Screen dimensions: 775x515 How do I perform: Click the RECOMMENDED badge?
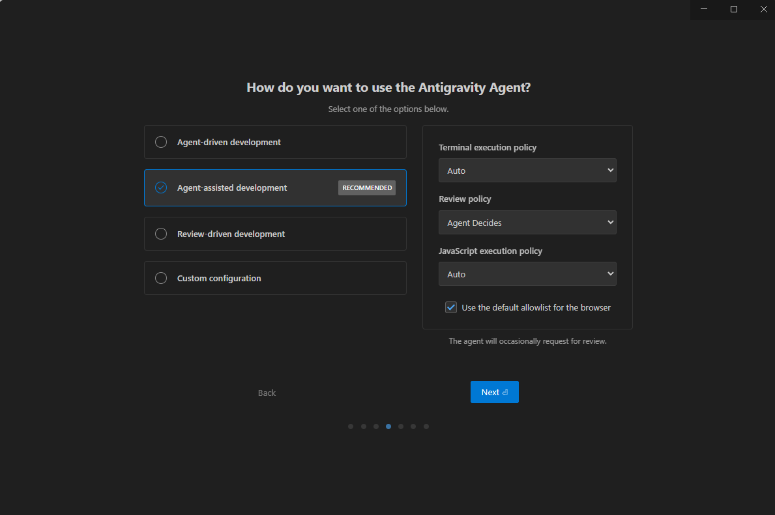pyautogui.click(x=367, y=188)
